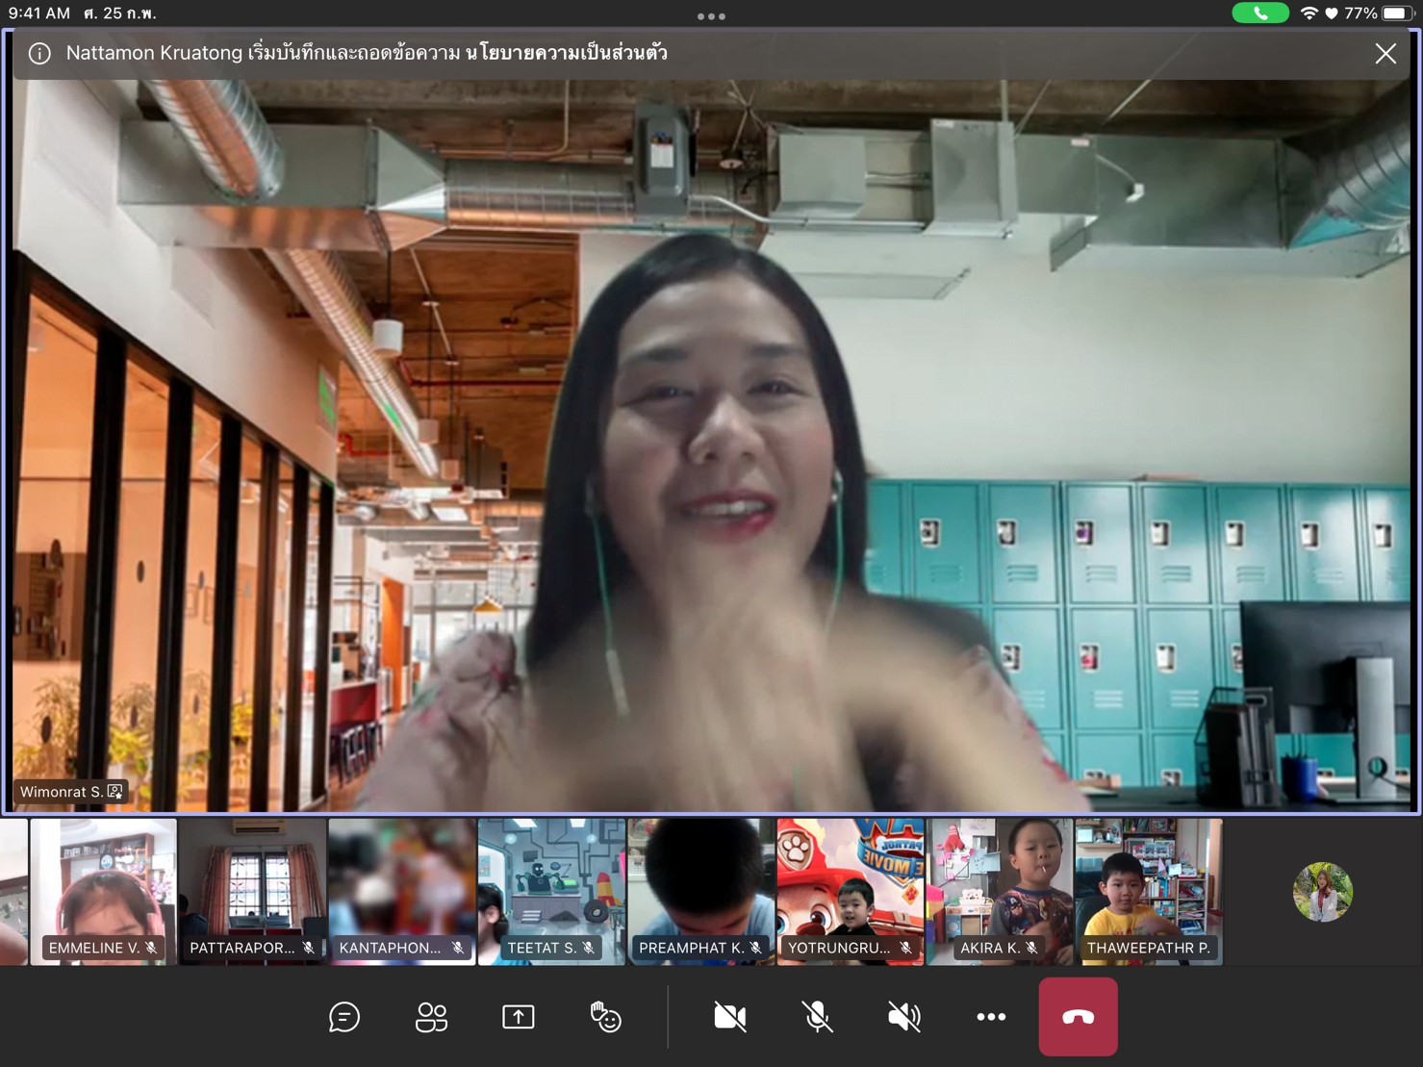1423x1067 pixels.
Task: Tap the three dots at top center
Action: coord(711,16)
